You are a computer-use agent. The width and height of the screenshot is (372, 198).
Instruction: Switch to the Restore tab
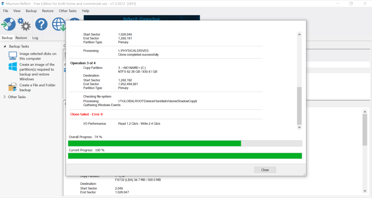(21, 38)
